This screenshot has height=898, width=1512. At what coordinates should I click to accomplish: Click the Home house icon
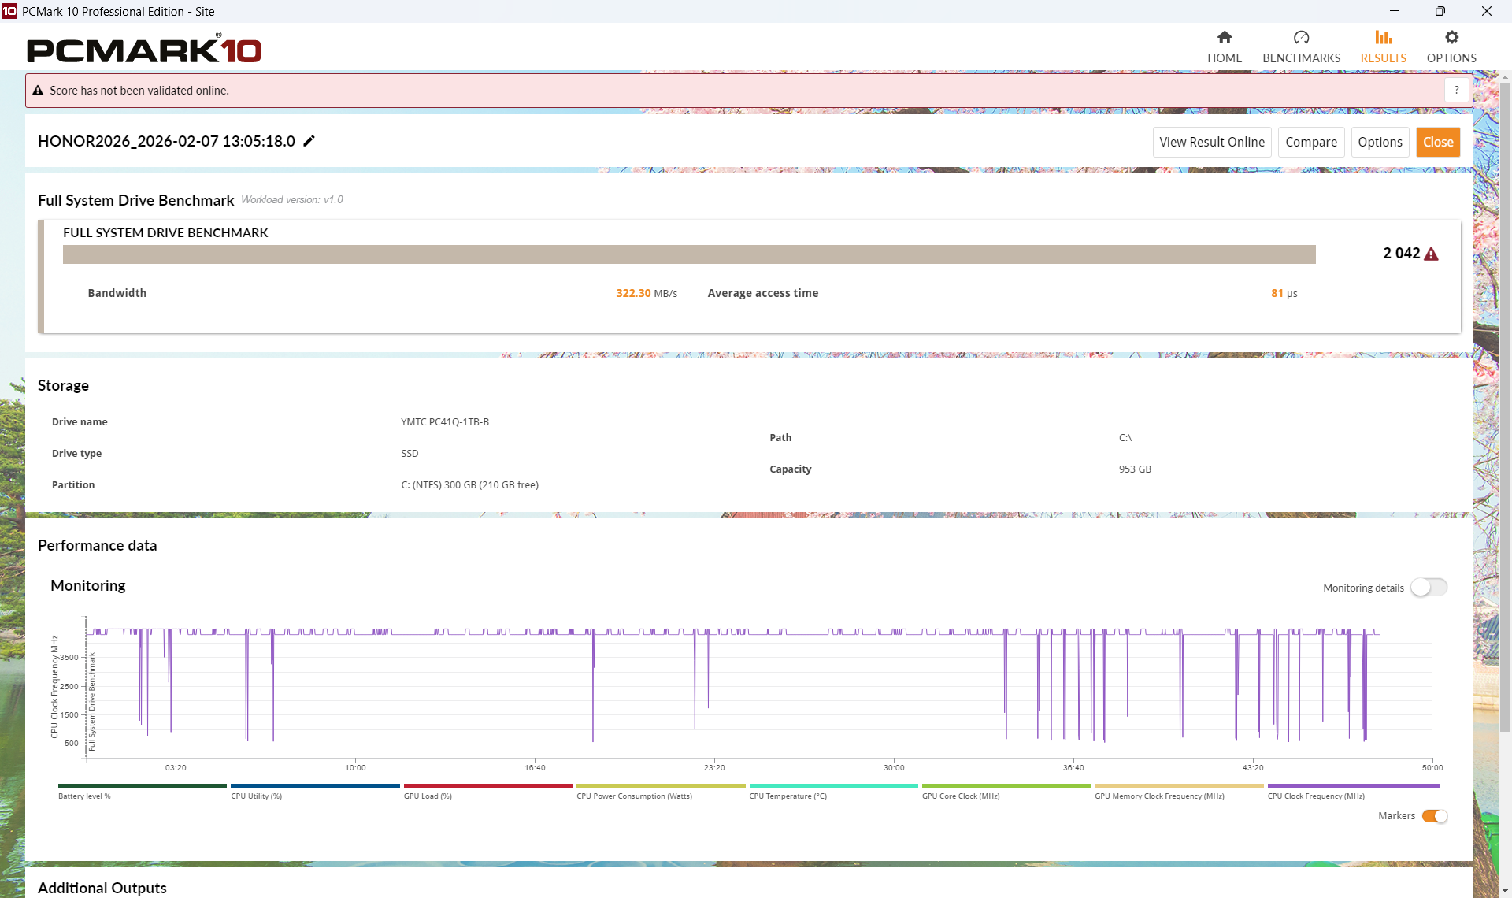[1224, 37]
